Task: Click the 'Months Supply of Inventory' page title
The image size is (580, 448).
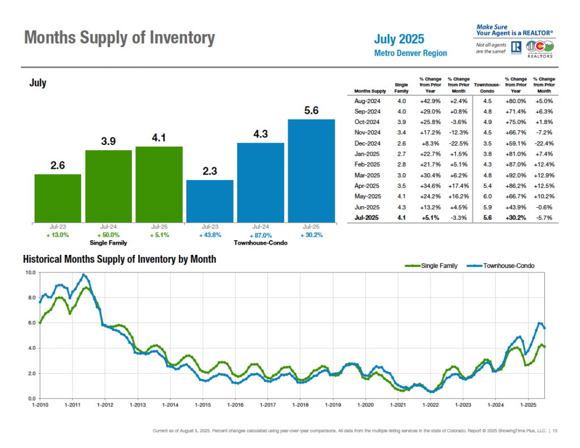Action: [120, 38]
